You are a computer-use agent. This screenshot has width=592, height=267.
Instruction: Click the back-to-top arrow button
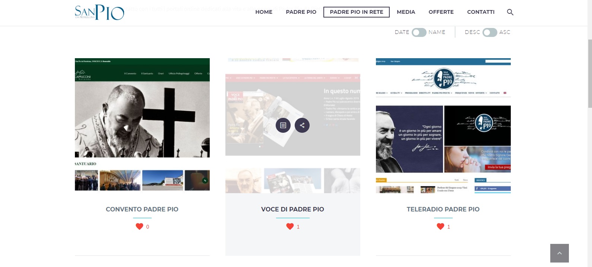tap(559, 253)
